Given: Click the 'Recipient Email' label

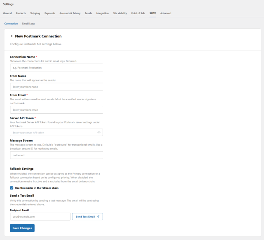Looking at the screenshot, I should click(x=19, y=210).
